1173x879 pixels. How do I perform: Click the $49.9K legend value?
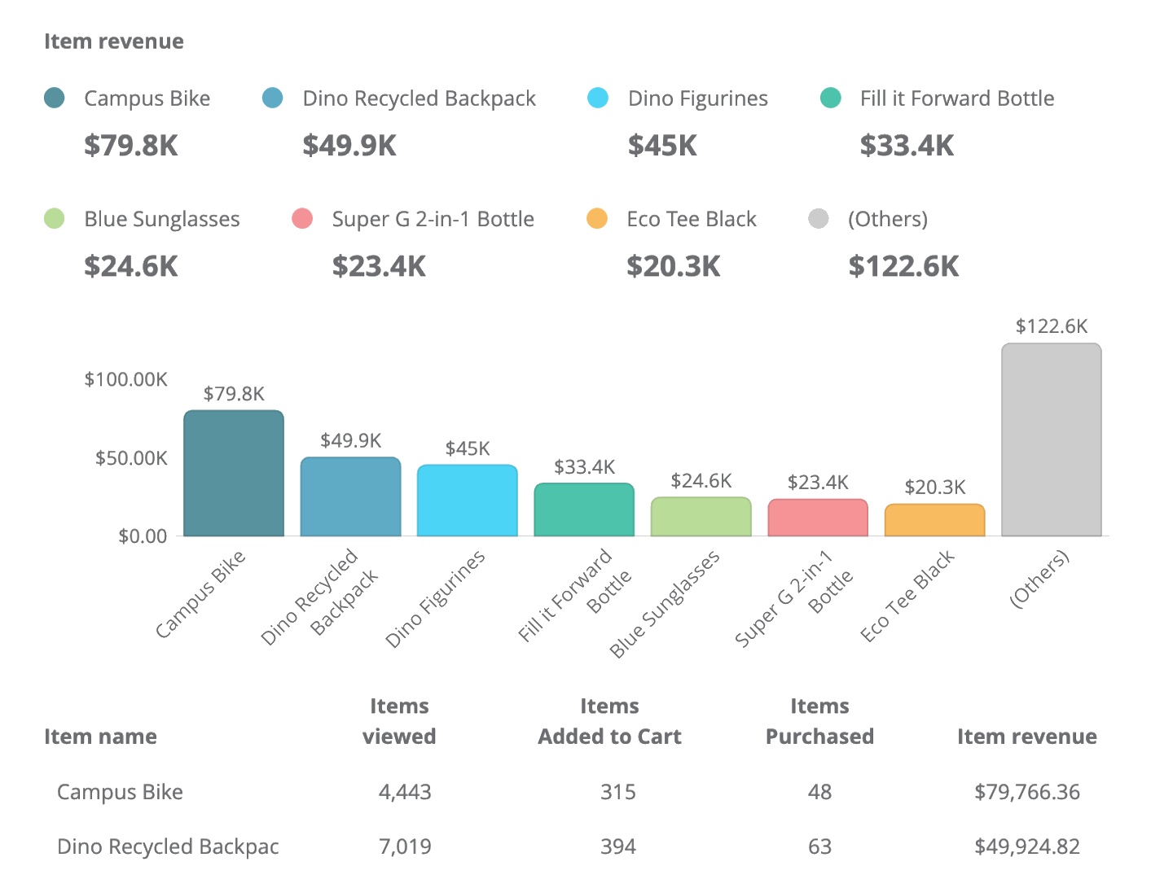349,146
